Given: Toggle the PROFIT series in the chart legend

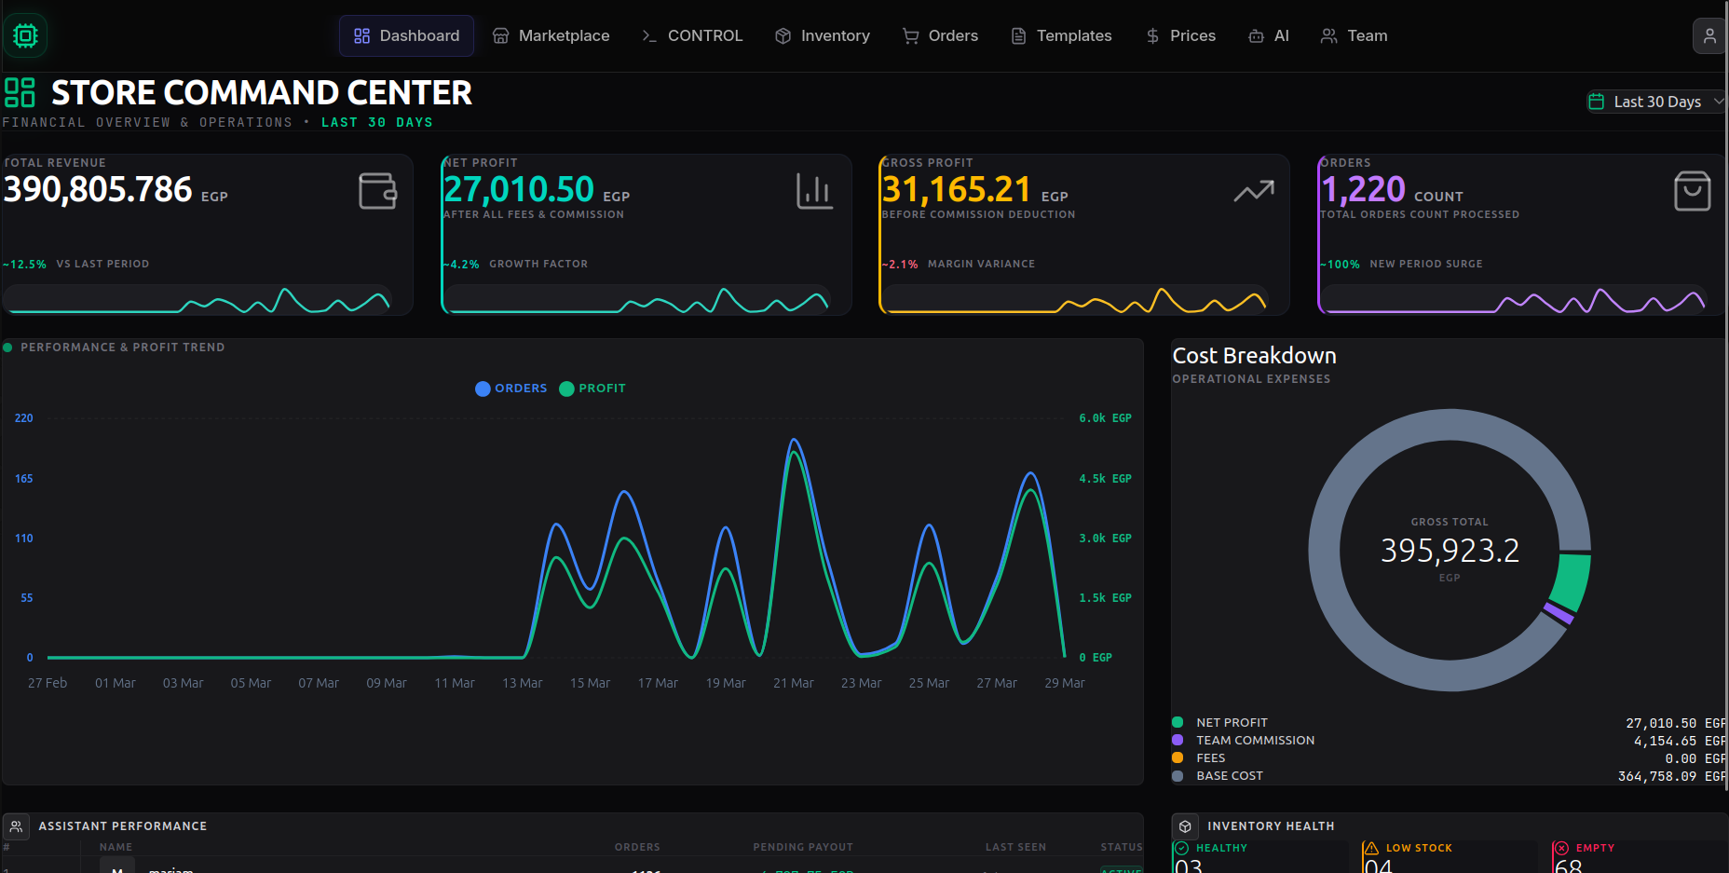Looking at the screenshot, I should (592, 389).
